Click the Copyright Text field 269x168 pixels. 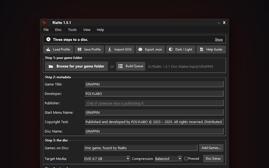click(x=154, y=122)
